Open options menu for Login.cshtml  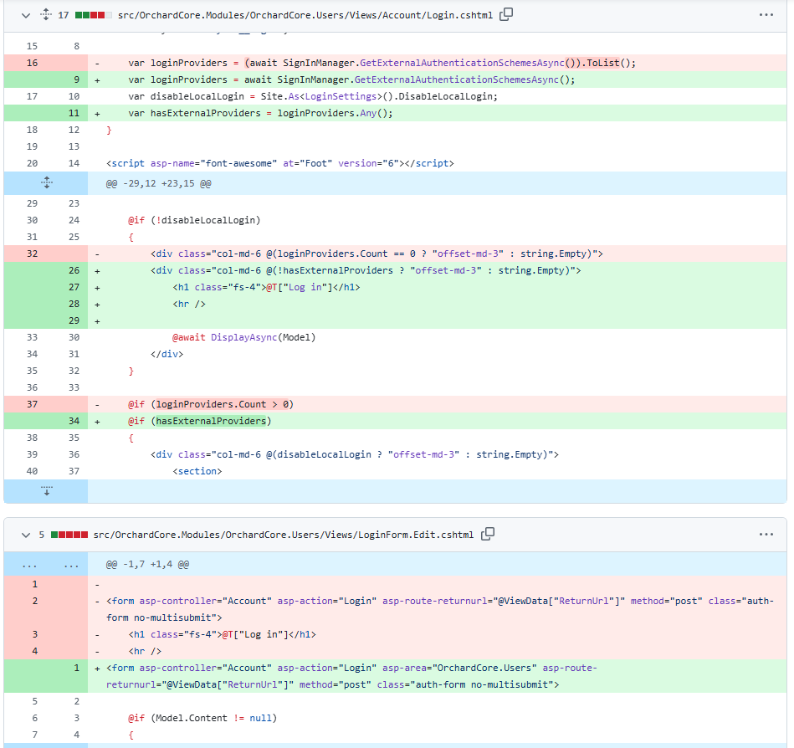click(766, 15)
